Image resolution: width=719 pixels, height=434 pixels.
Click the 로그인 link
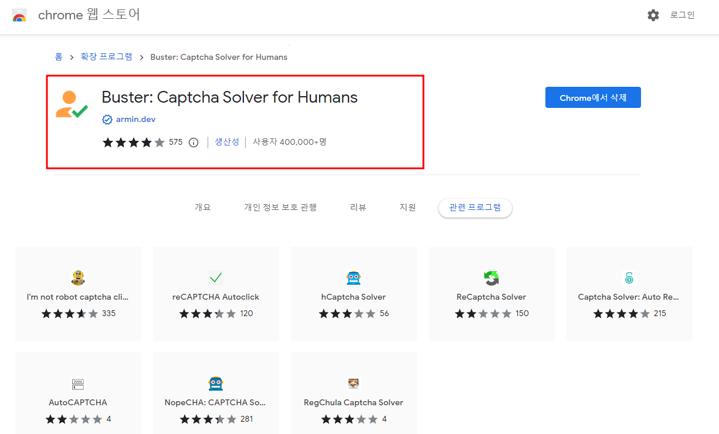click(x=683, y=15)
